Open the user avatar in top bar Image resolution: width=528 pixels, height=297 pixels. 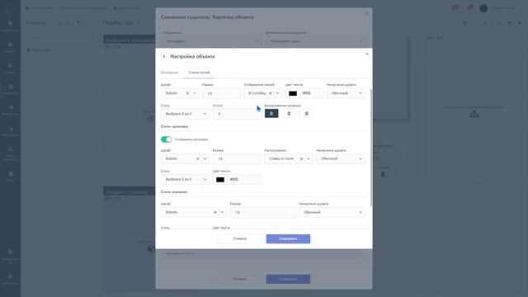(x=483, y=8)
